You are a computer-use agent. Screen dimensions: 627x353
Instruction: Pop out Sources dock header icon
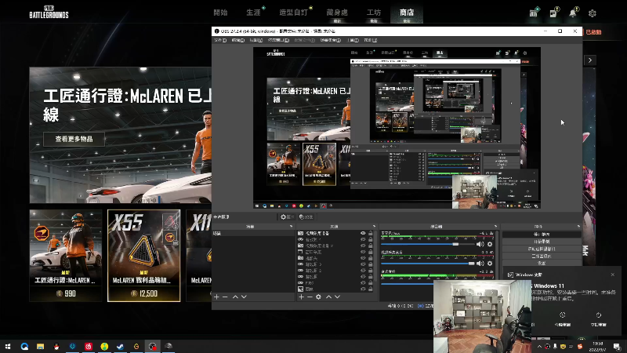click(375, 227)
